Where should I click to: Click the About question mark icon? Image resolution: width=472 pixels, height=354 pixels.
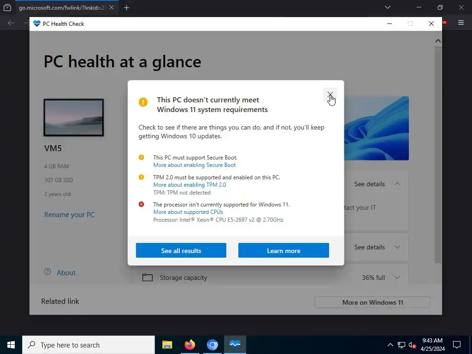point(47,272)
